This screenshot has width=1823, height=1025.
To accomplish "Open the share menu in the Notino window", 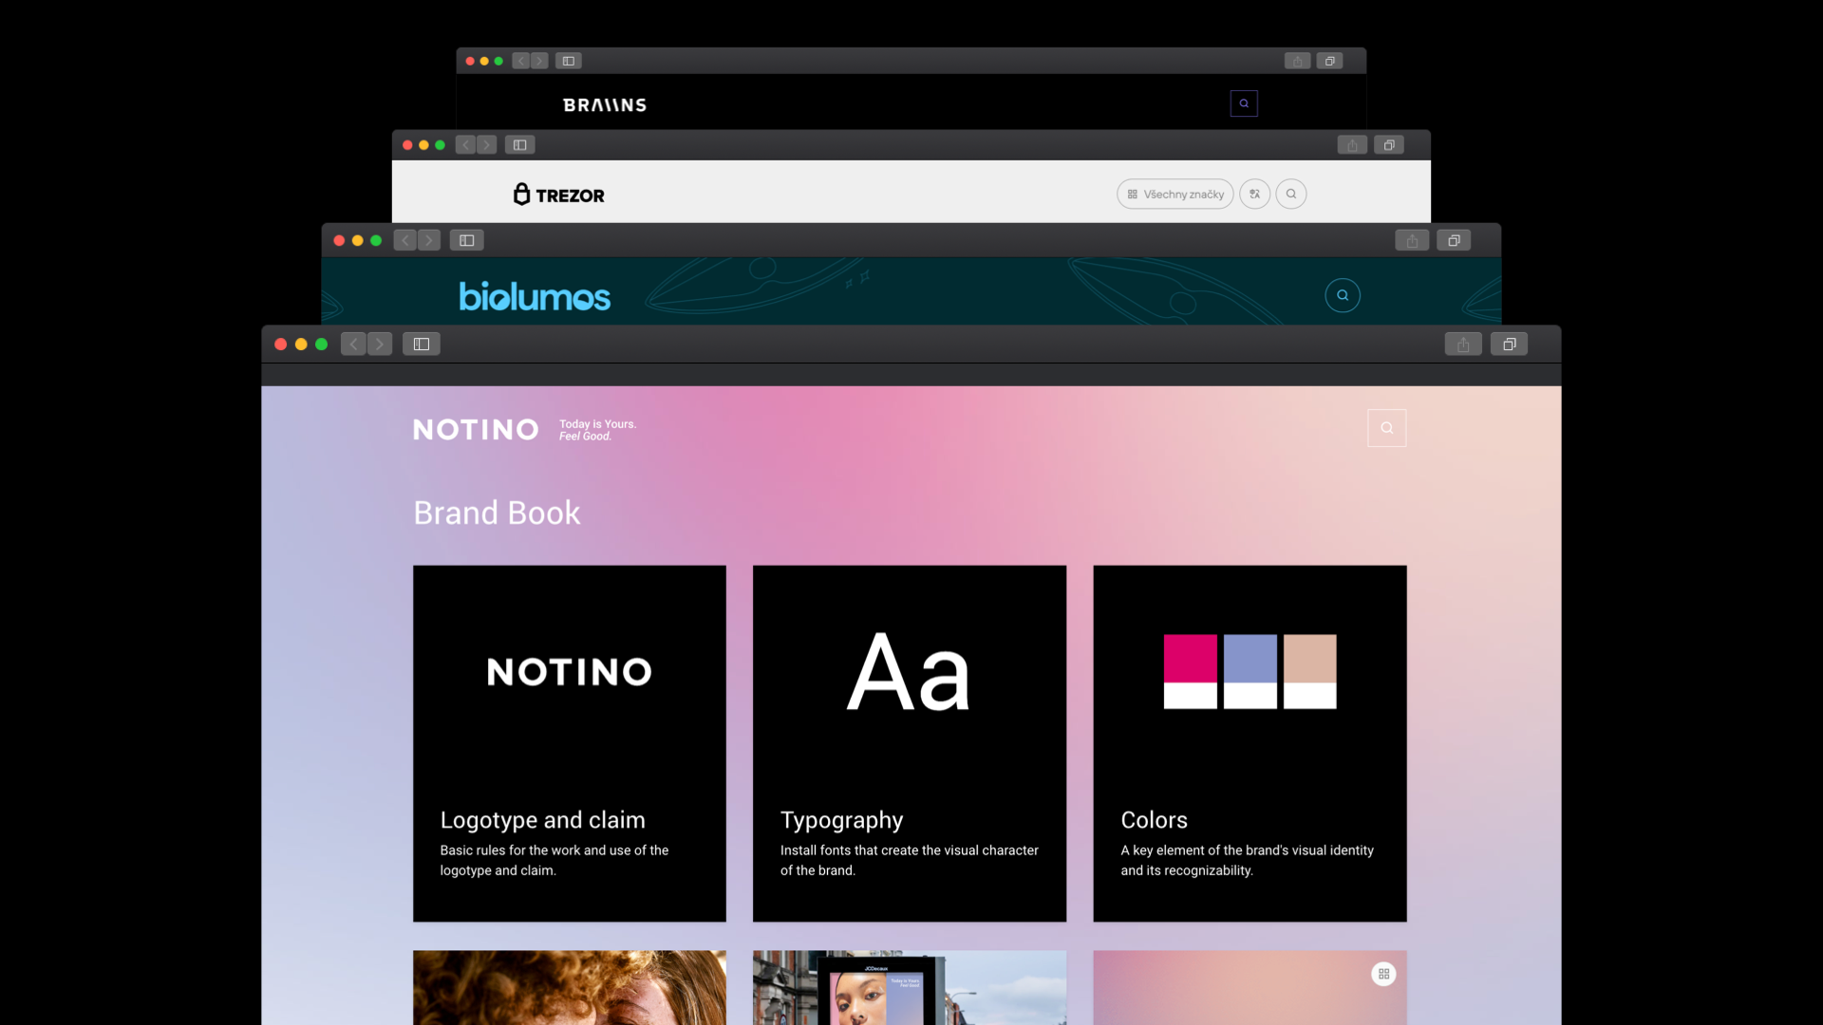I will click(1463, 345).
